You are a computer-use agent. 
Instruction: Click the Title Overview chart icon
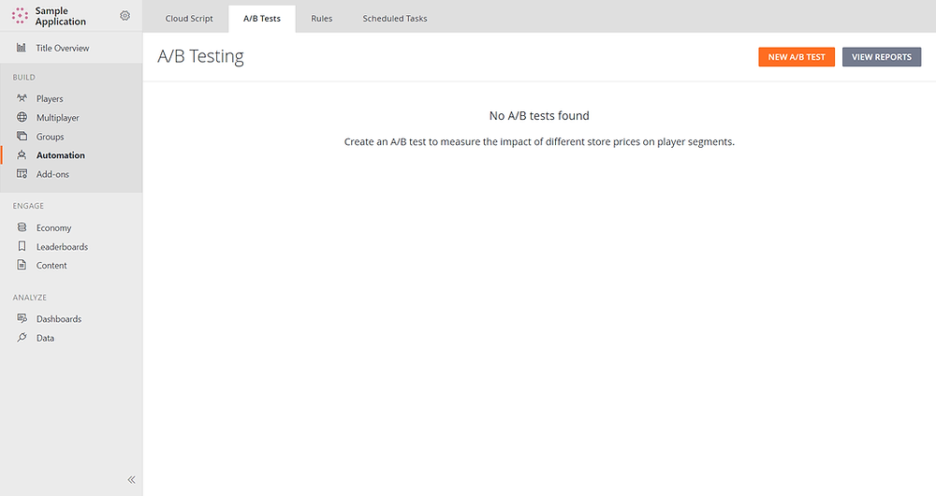tap(22, 48)
